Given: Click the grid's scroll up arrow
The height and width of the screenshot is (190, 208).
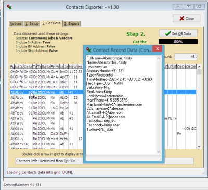Looking at the screenshot, I should 199,67.
